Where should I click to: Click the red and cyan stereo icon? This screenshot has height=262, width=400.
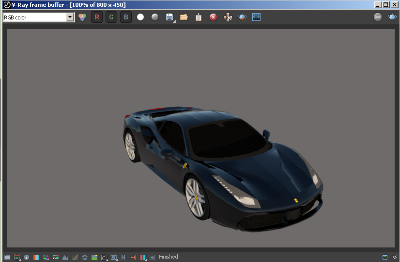tap(143, 257)
